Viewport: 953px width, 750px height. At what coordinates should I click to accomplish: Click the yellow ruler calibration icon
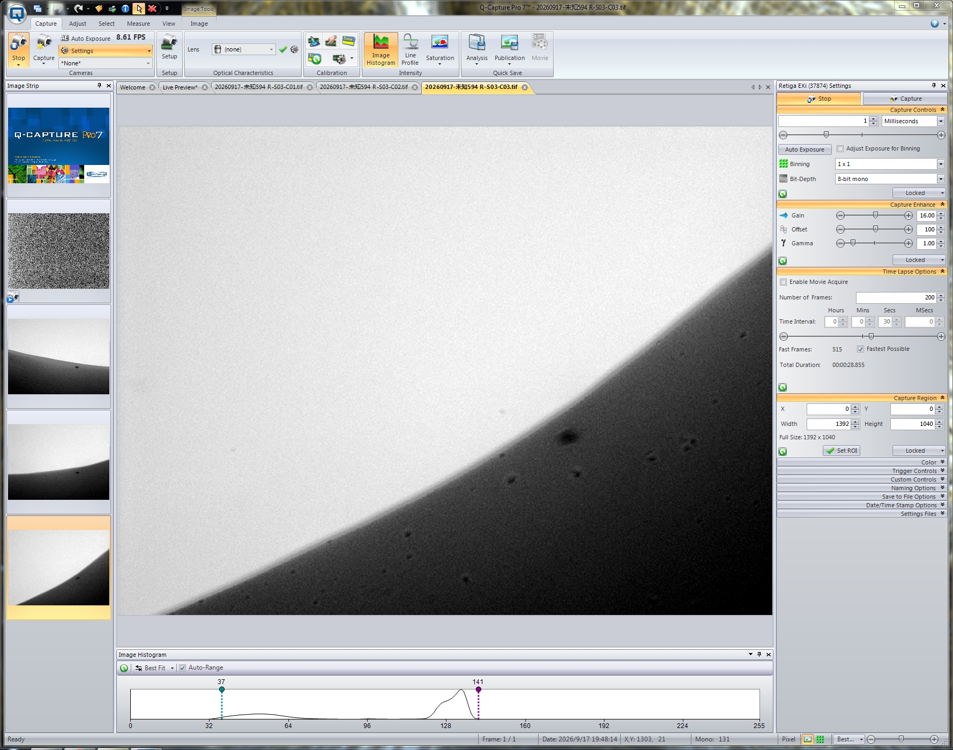pos(348,41)
